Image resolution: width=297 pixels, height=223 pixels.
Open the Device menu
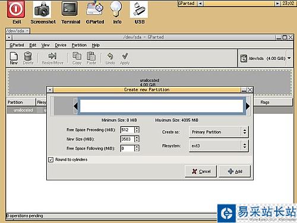[x=61, y=45]
